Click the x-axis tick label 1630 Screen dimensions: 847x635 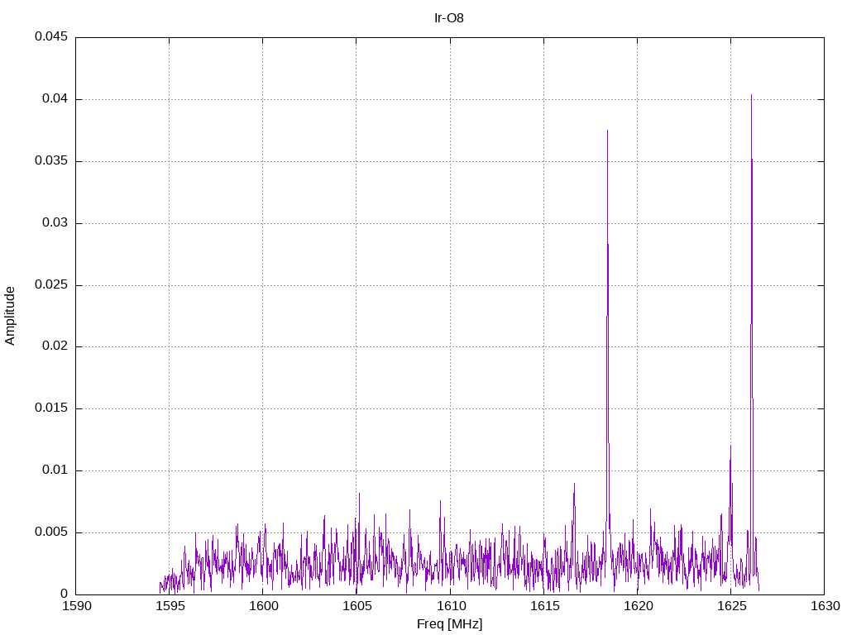click(825, 606)
